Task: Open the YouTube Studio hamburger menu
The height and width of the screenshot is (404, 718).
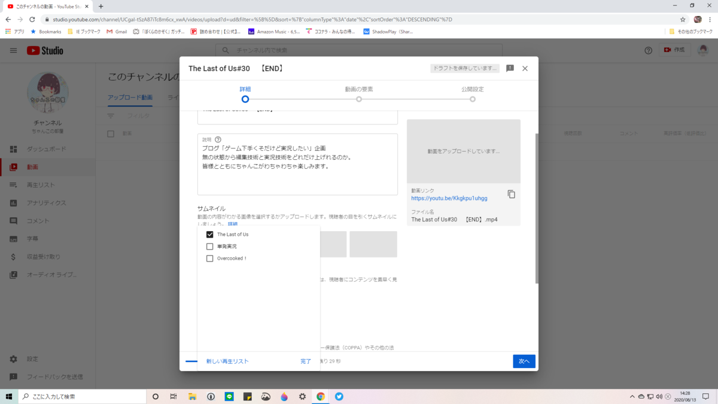Action: pyautogui.click(x=13, y=51)
